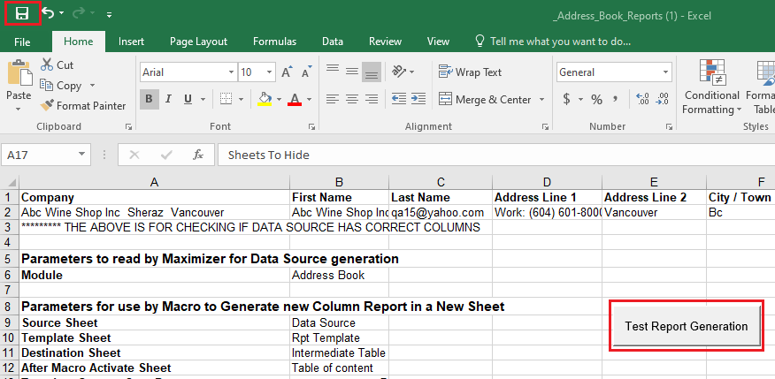Click the Tell me what you want box
This screenshot has height=379, width=775.
(553, 42)
